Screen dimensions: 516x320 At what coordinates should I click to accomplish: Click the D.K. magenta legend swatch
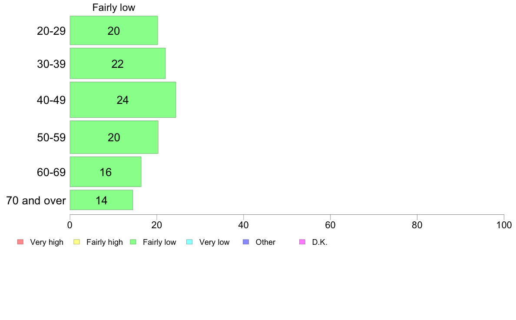point(302,242)
